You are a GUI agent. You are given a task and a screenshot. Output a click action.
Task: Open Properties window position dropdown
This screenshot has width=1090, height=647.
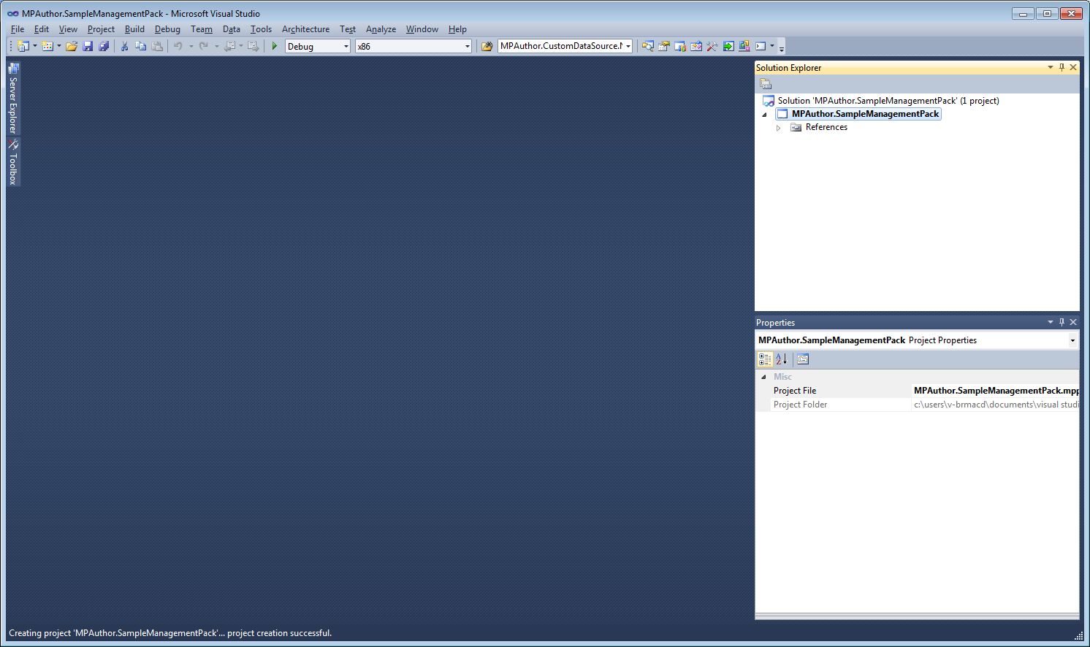point(1051,322)
